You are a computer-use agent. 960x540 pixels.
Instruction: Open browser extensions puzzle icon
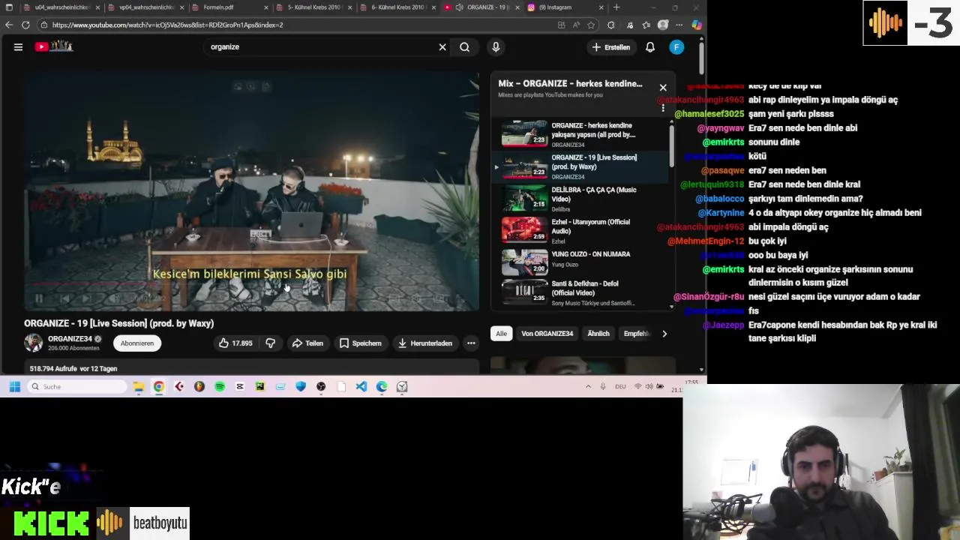pos(611,25)
